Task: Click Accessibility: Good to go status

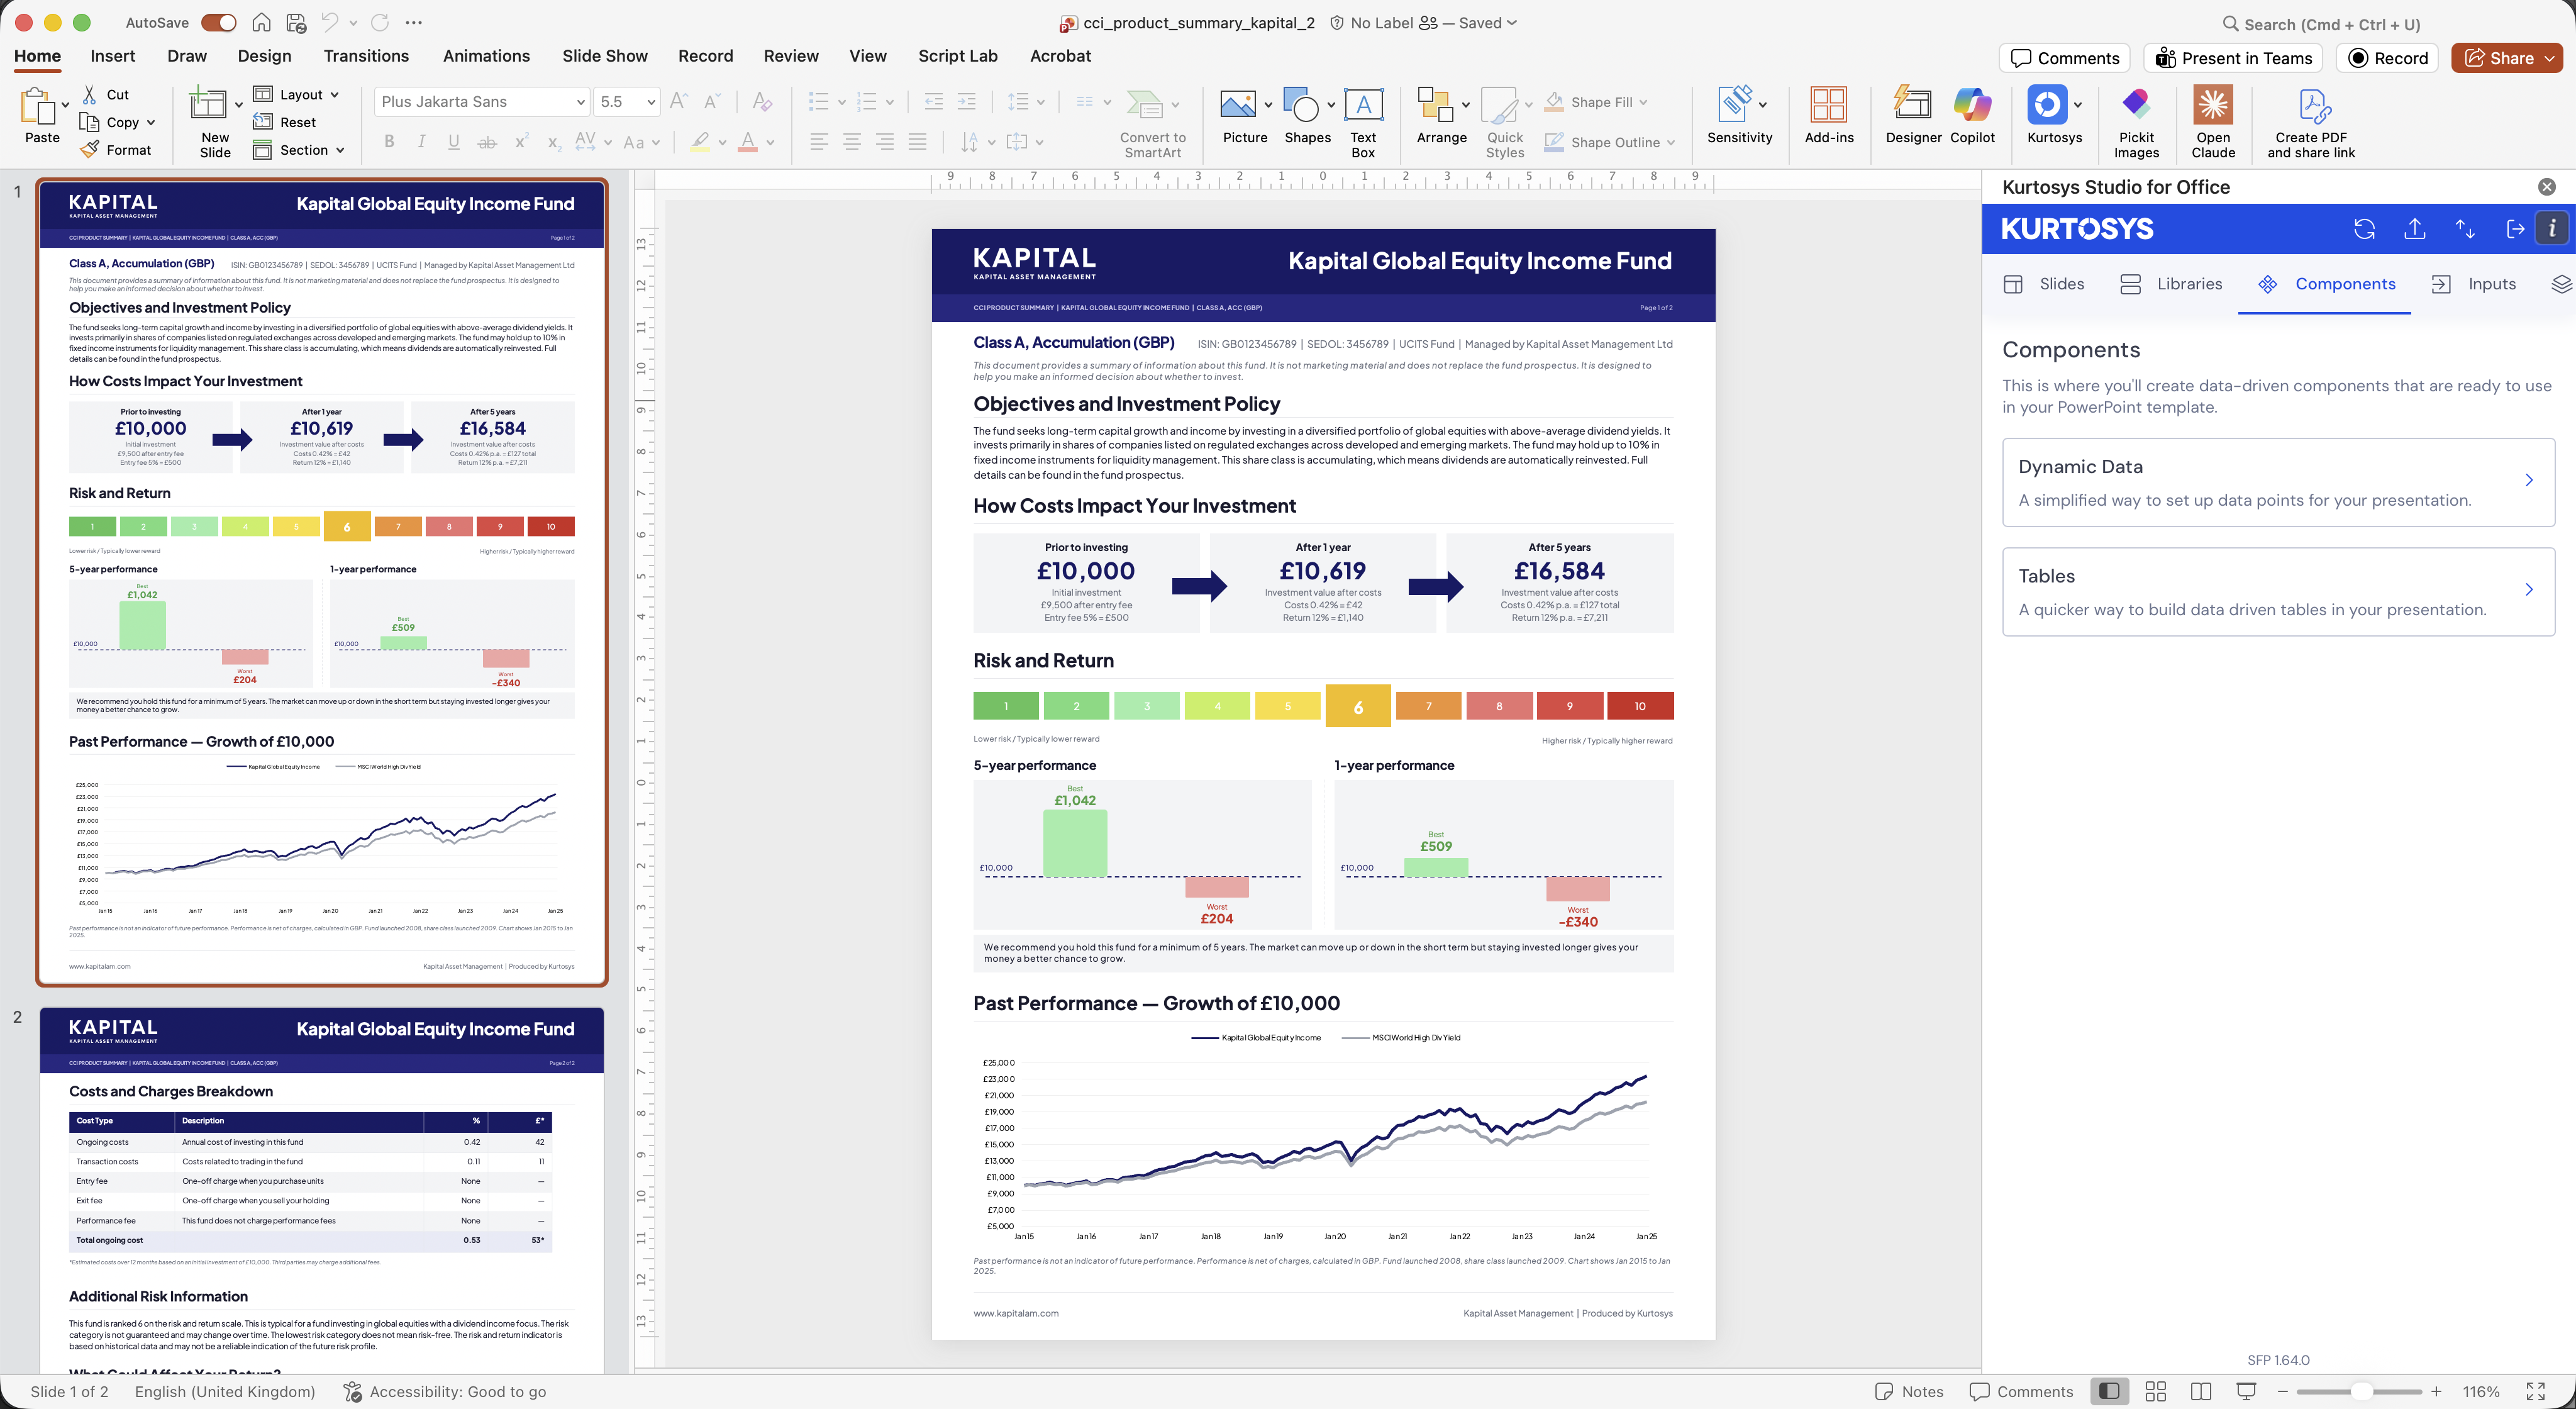Action: (445, 1391)
